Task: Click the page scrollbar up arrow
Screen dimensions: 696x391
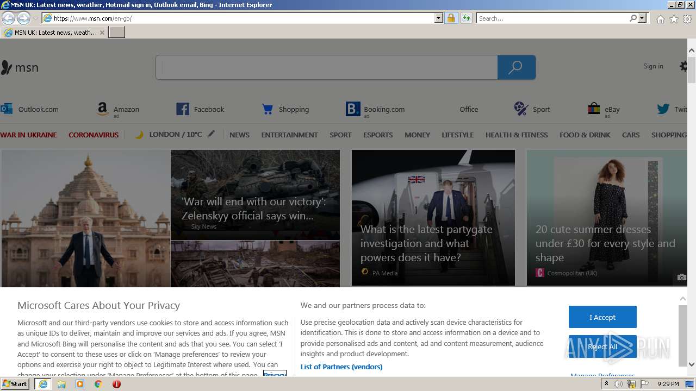Action: (691, 51)
